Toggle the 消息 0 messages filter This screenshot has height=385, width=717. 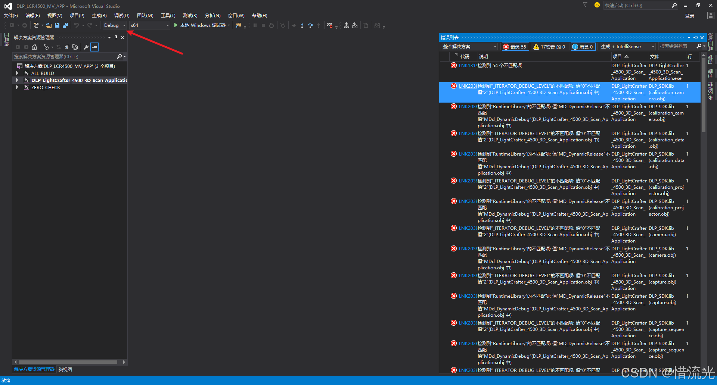click(x=583, y=47)
